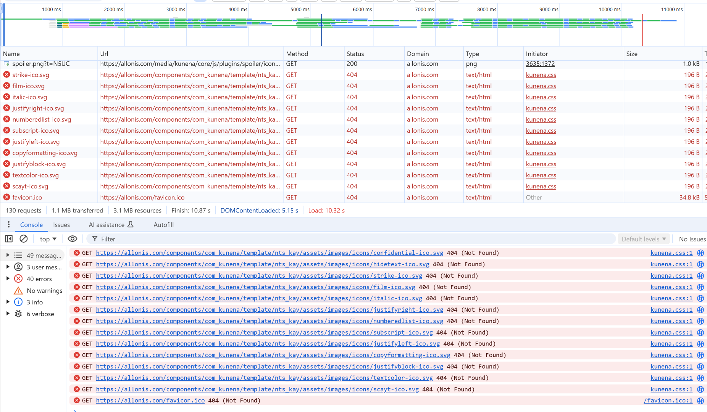The height and width of the screenshot is (412, 707).
Task: Click the console Filter input field
Action: point(351,239)
